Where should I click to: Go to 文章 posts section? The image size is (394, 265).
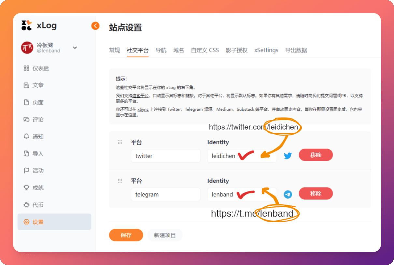54,85
